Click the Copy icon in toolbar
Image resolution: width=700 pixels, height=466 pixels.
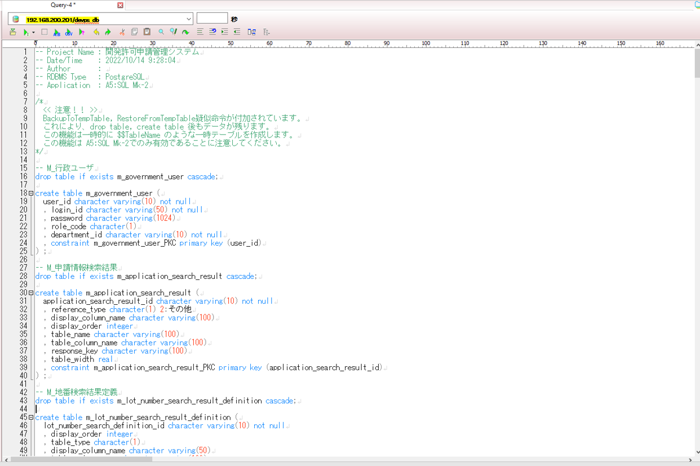tap(134, 32)
